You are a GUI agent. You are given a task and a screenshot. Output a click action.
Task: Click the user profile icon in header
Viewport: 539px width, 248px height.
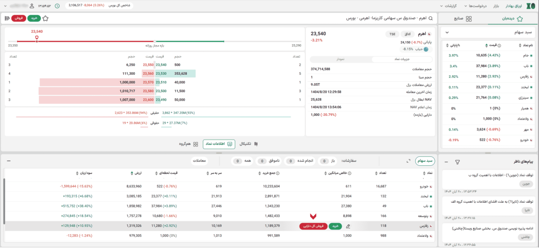32,6
